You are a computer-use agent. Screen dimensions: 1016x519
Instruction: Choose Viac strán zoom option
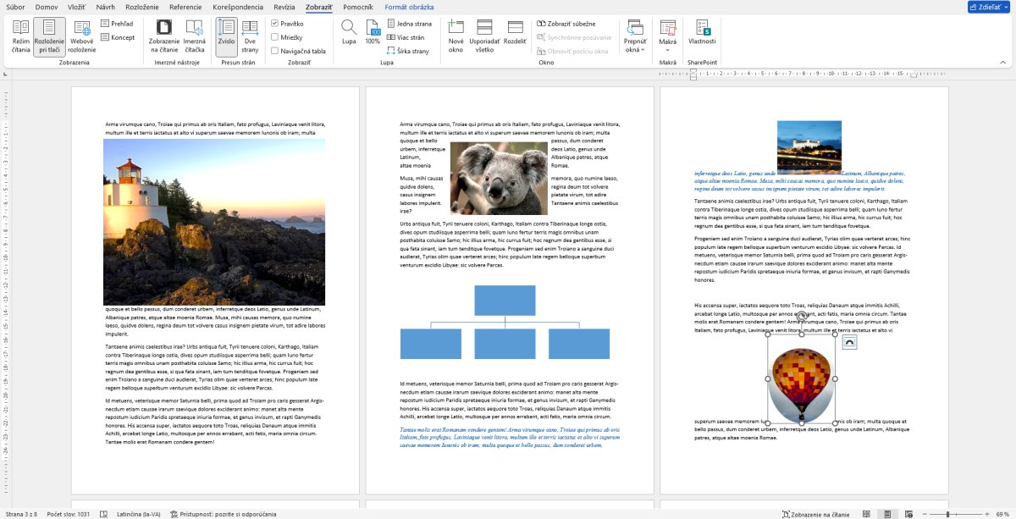coord(406,37)
